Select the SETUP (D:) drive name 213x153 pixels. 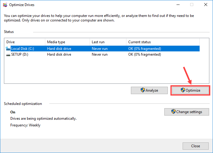tap(20, 54)
